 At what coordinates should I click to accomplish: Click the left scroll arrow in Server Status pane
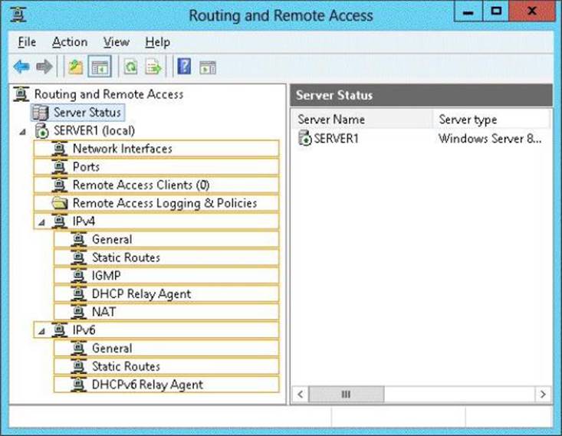click(301, 395)
